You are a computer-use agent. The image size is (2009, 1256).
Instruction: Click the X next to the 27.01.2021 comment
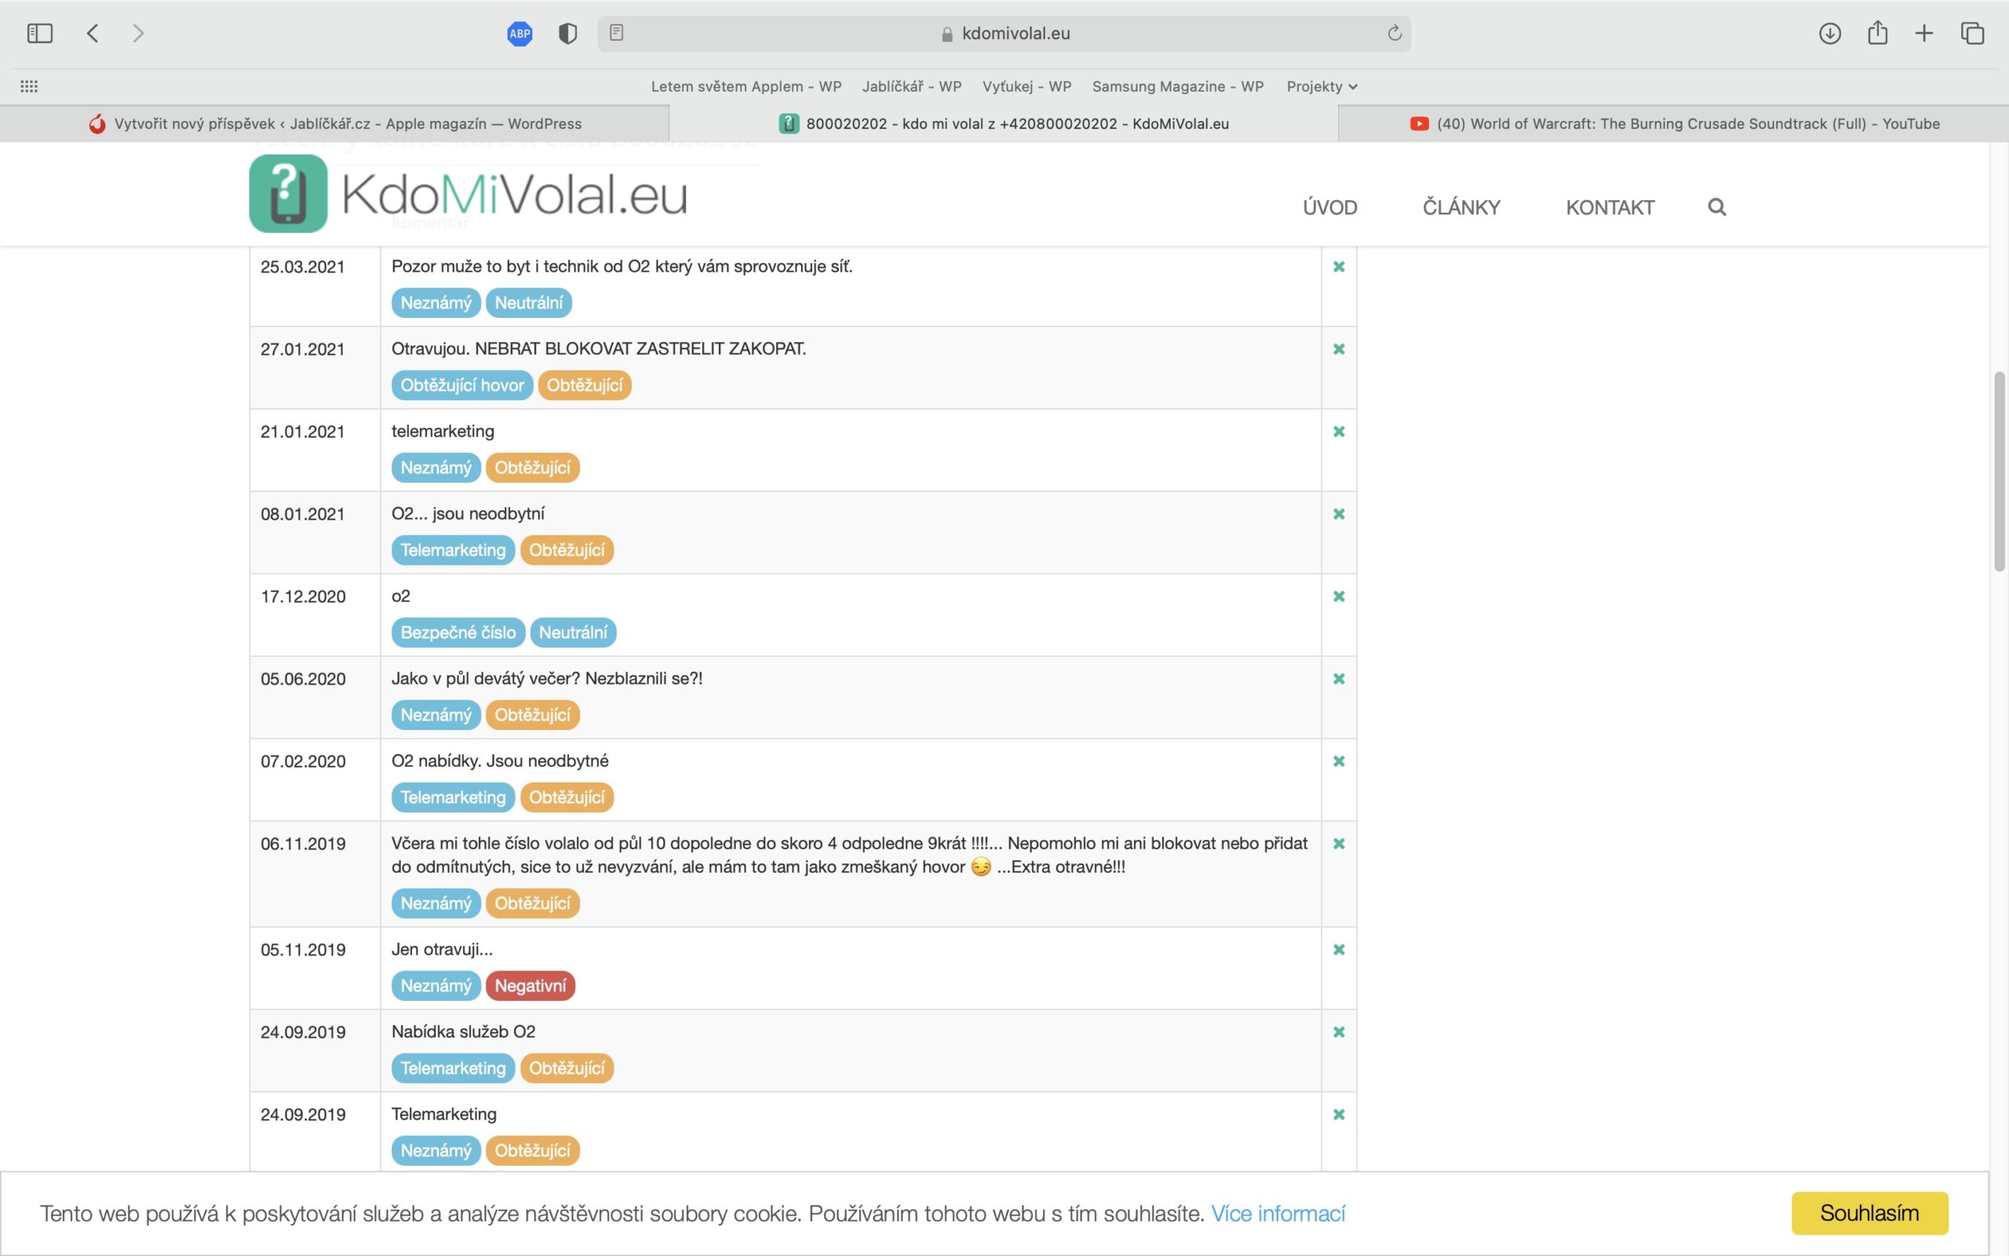1339,349
